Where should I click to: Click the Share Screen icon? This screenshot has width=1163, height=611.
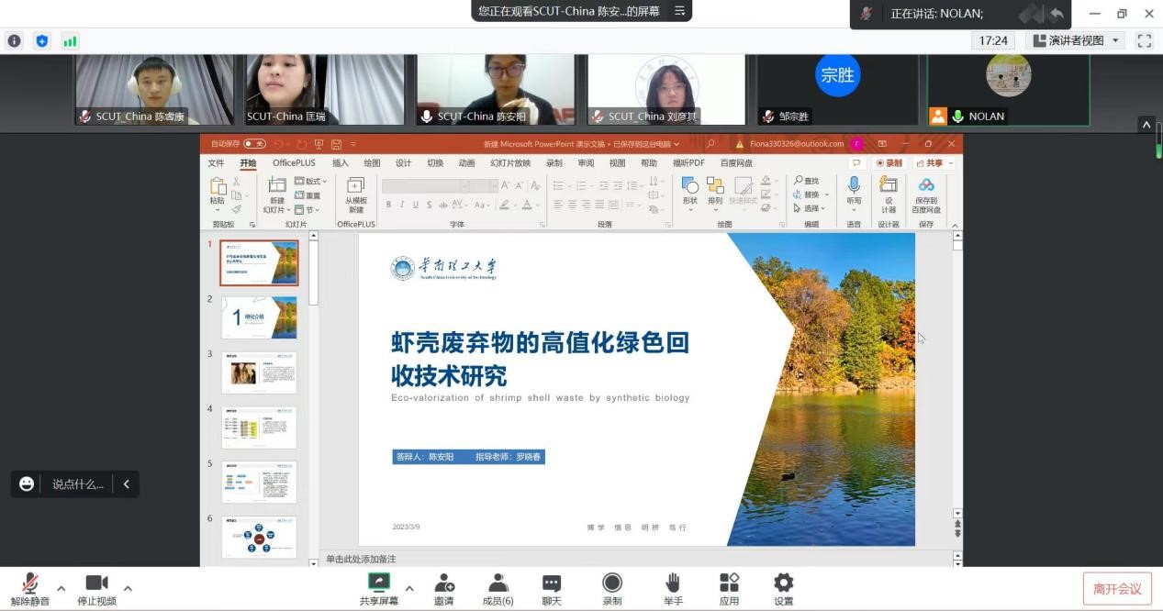(379, 583)
